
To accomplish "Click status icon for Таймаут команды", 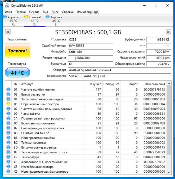I will pyautogui.click(x=8, y=142).
